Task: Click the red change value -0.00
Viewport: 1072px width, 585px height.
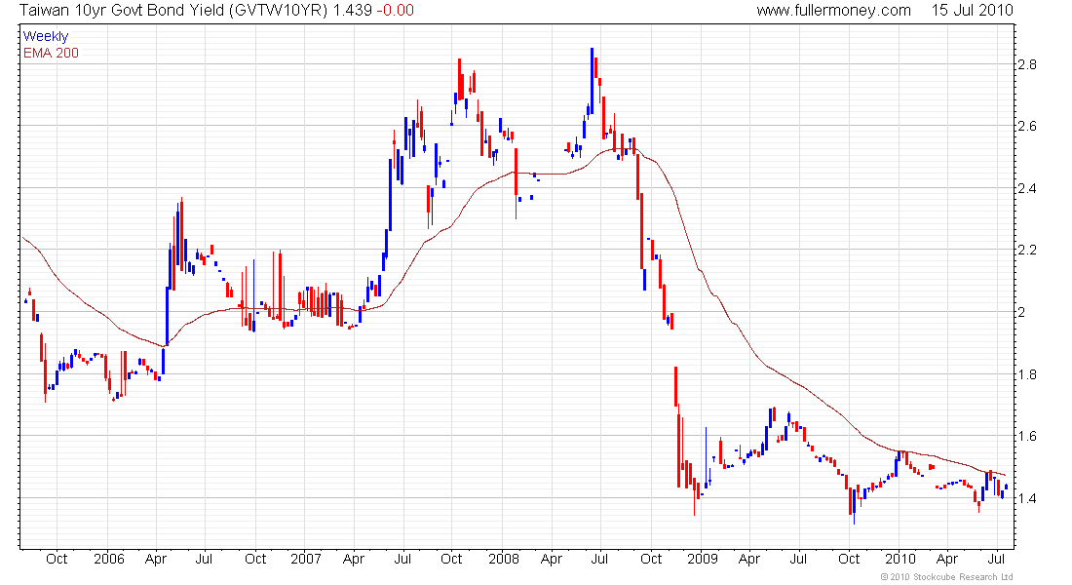Action: click(395, 11)
